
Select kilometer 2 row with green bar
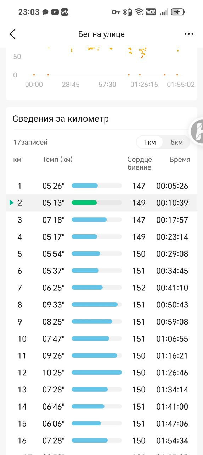click(101, 203)
